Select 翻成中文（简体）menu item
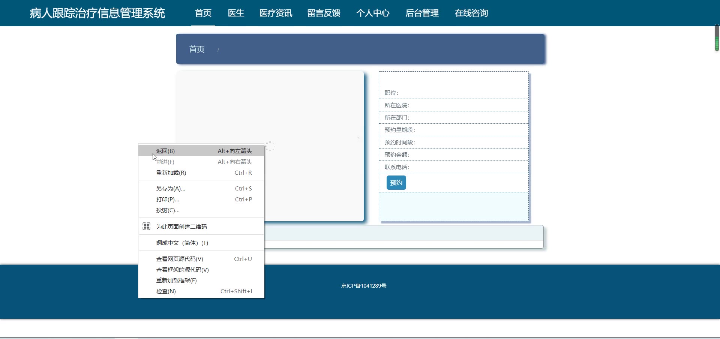Screen dimensions: 720x339 [182, 243]
